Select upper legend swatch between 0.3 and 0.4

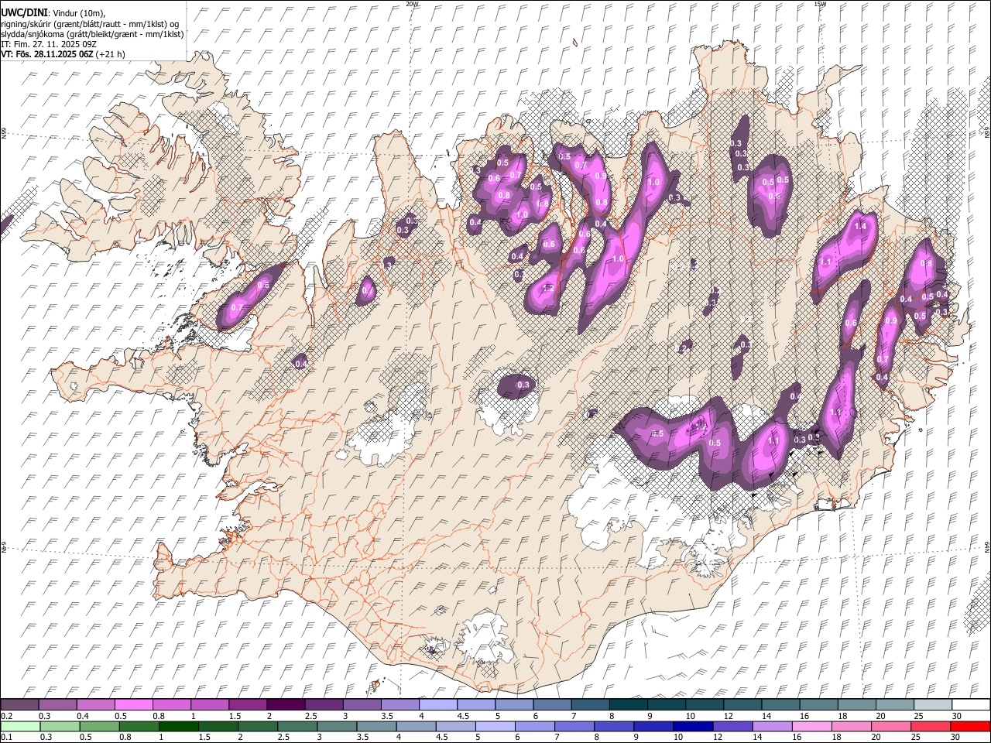click(x=58, y=705)
